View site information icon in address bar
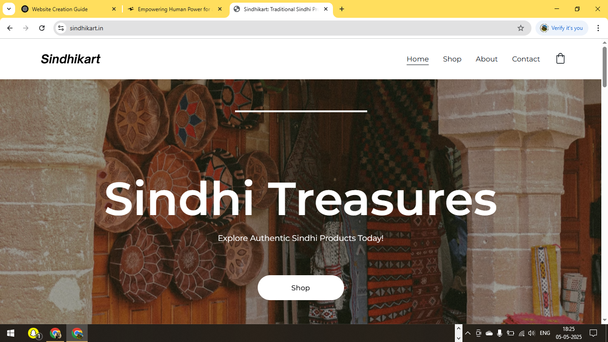This screenshot has width=608, height=342. click(61, 28)
